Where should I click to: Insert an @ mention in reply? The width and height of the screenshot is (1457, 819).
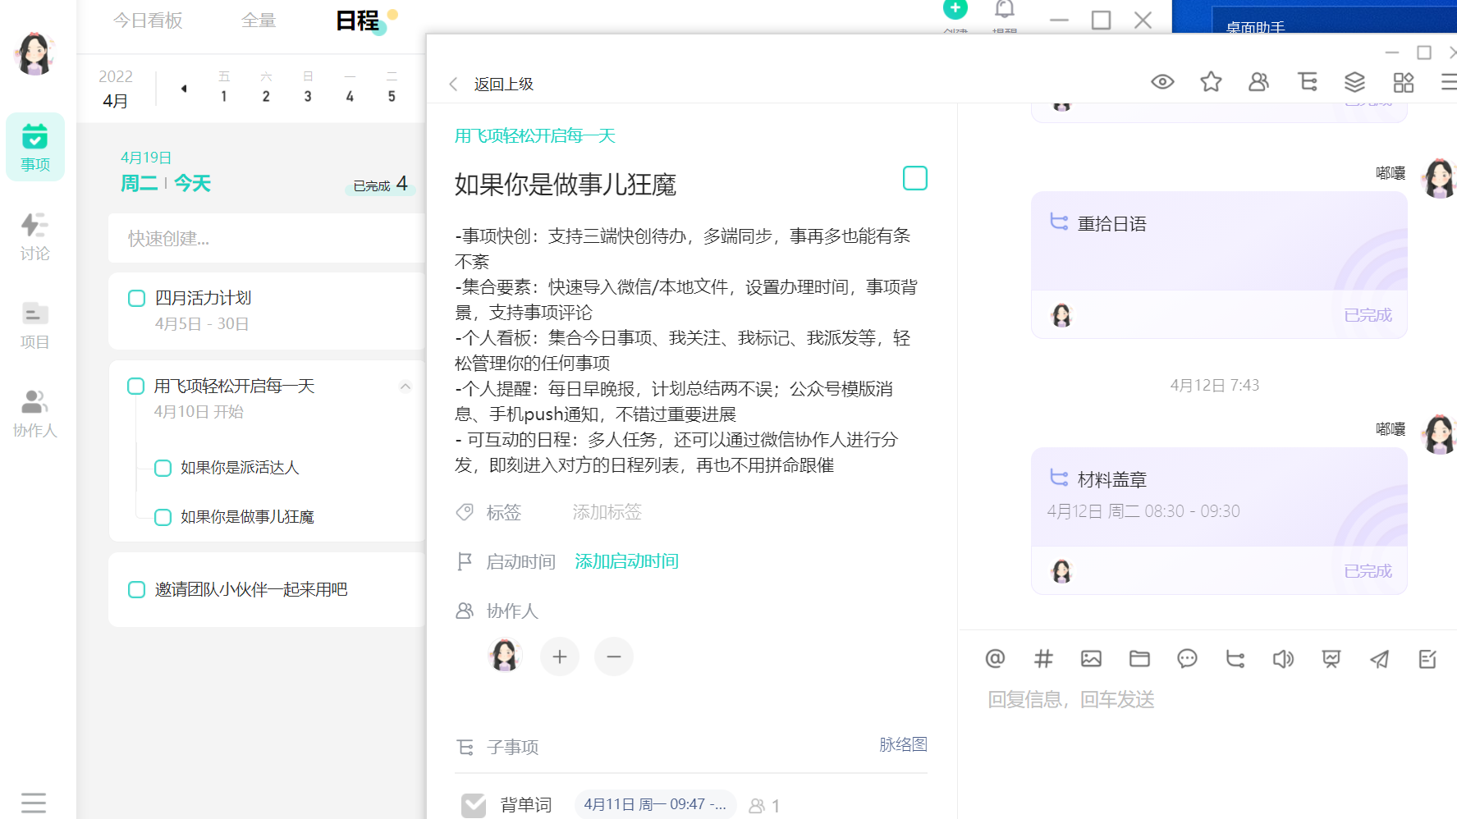click(x=995, y=658)
